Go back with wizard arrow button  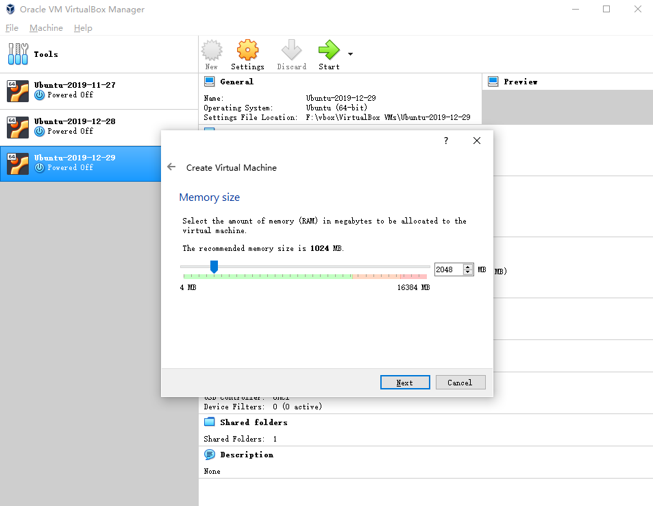tap(171, 167)
